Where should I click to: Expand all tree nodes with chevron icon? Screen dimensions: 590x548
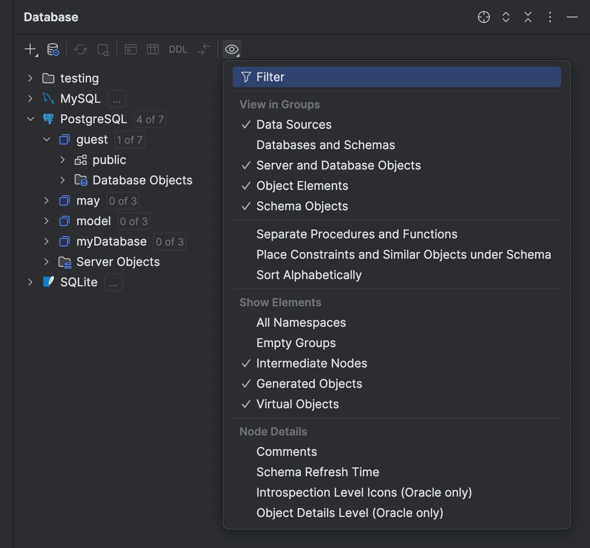(506, 17)
